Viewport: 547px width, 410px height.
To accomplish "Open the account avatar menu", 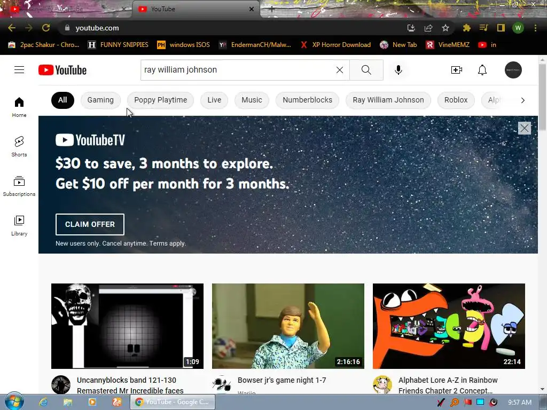I will [x=513, y=70].
